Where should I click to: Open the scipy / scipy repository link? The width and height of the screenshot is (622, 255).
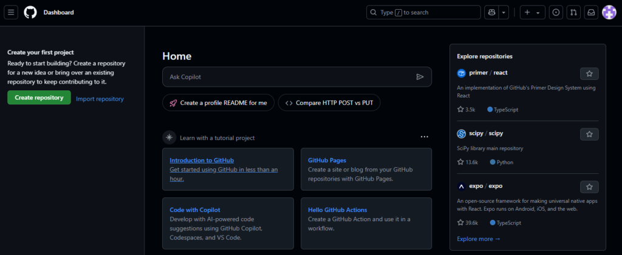pyautogui.click(x=486, y=133)
